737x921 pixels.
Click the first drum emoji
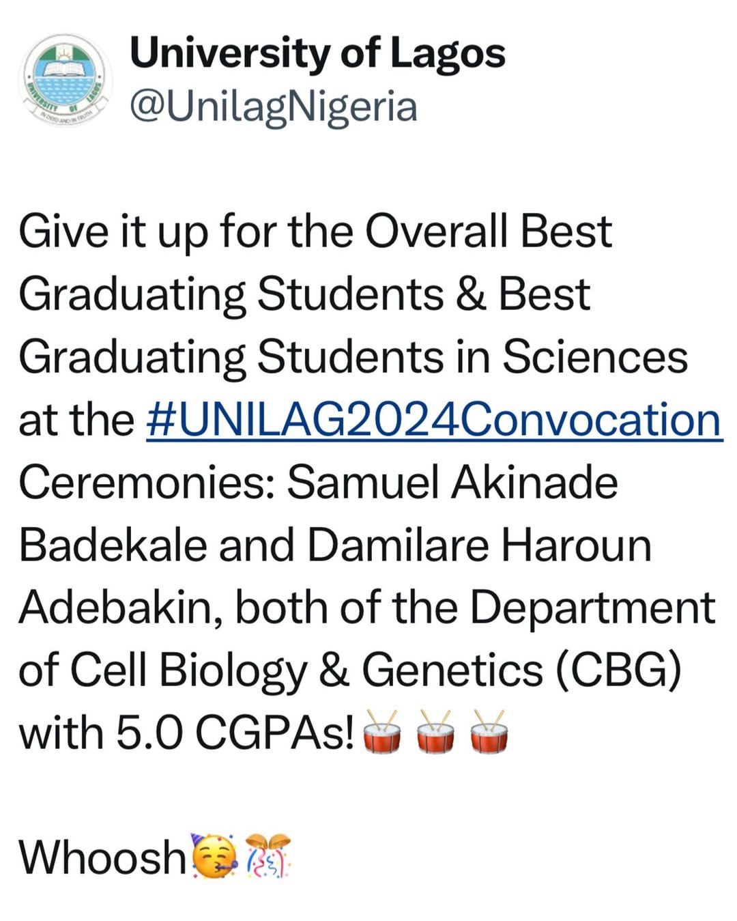click(381, 732)
